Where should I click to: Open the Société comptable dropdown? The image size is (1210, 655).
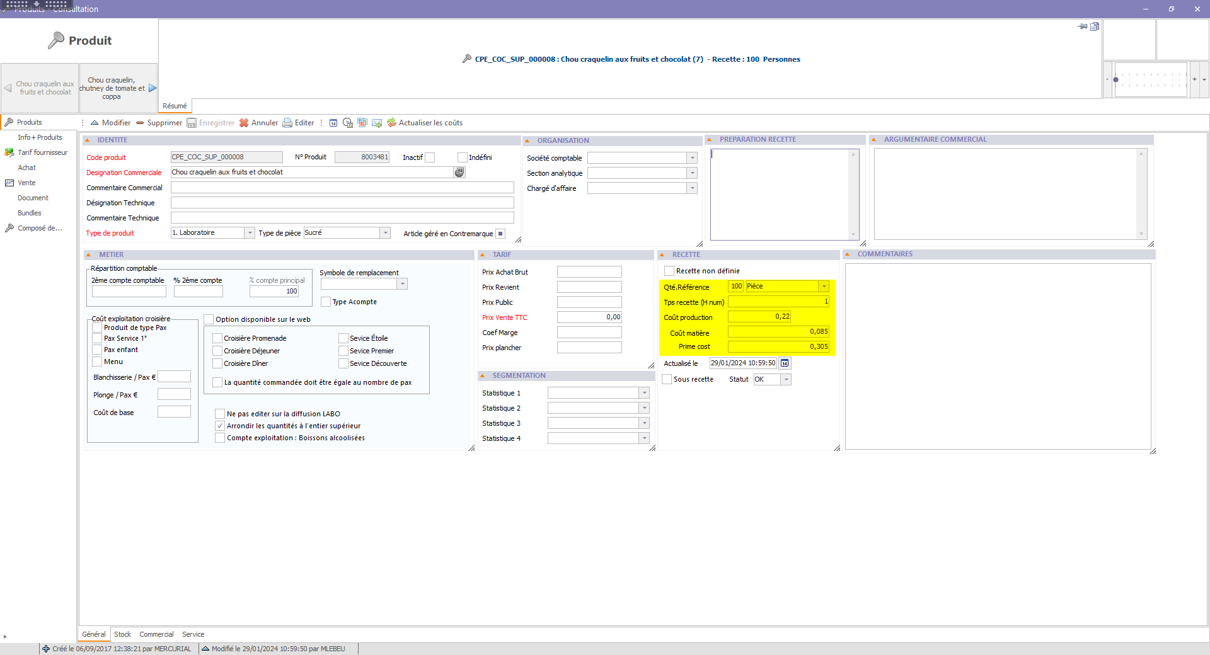[692, 158]
